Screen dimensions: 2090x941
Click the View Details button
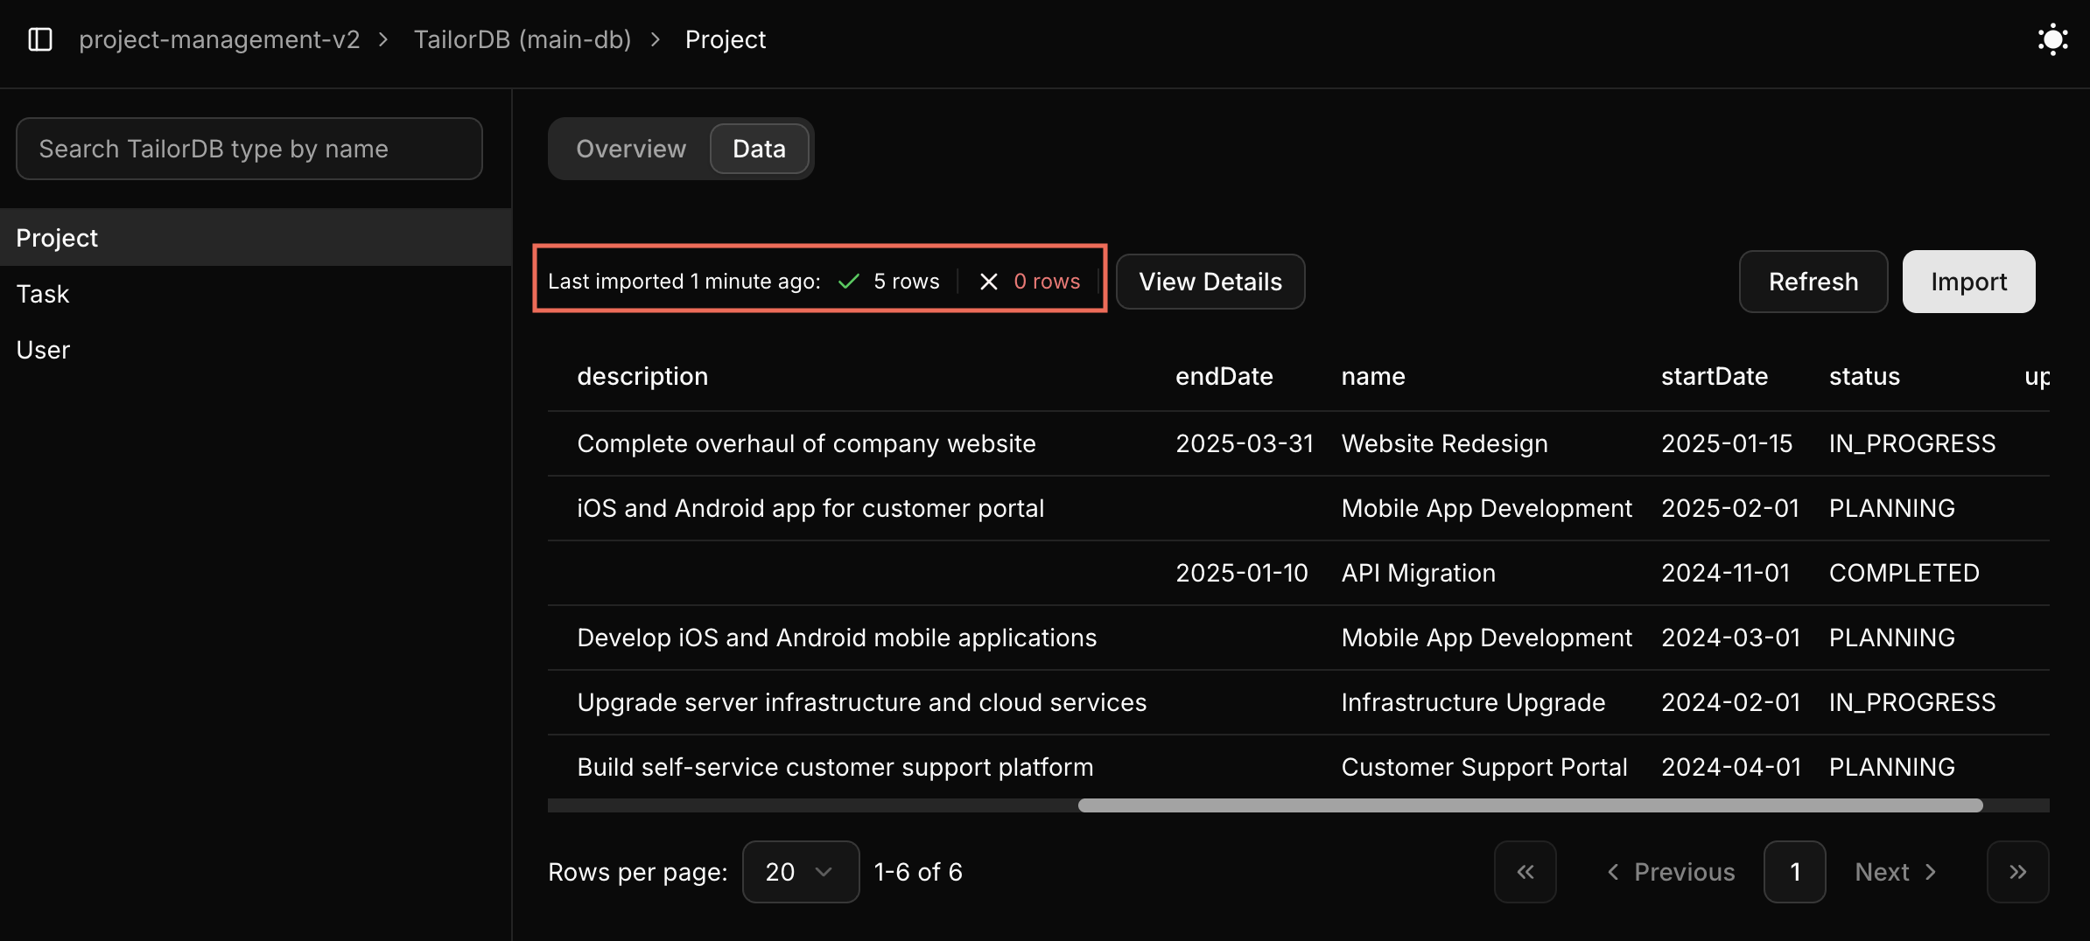(x=1210, y=281)
